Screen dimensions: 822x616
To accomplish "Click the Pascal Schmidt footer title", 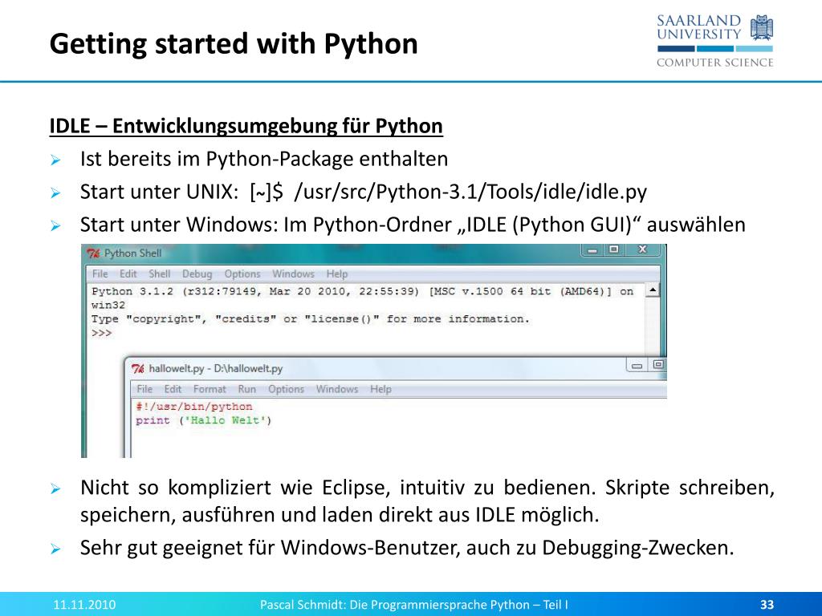I will pos(414,605).
